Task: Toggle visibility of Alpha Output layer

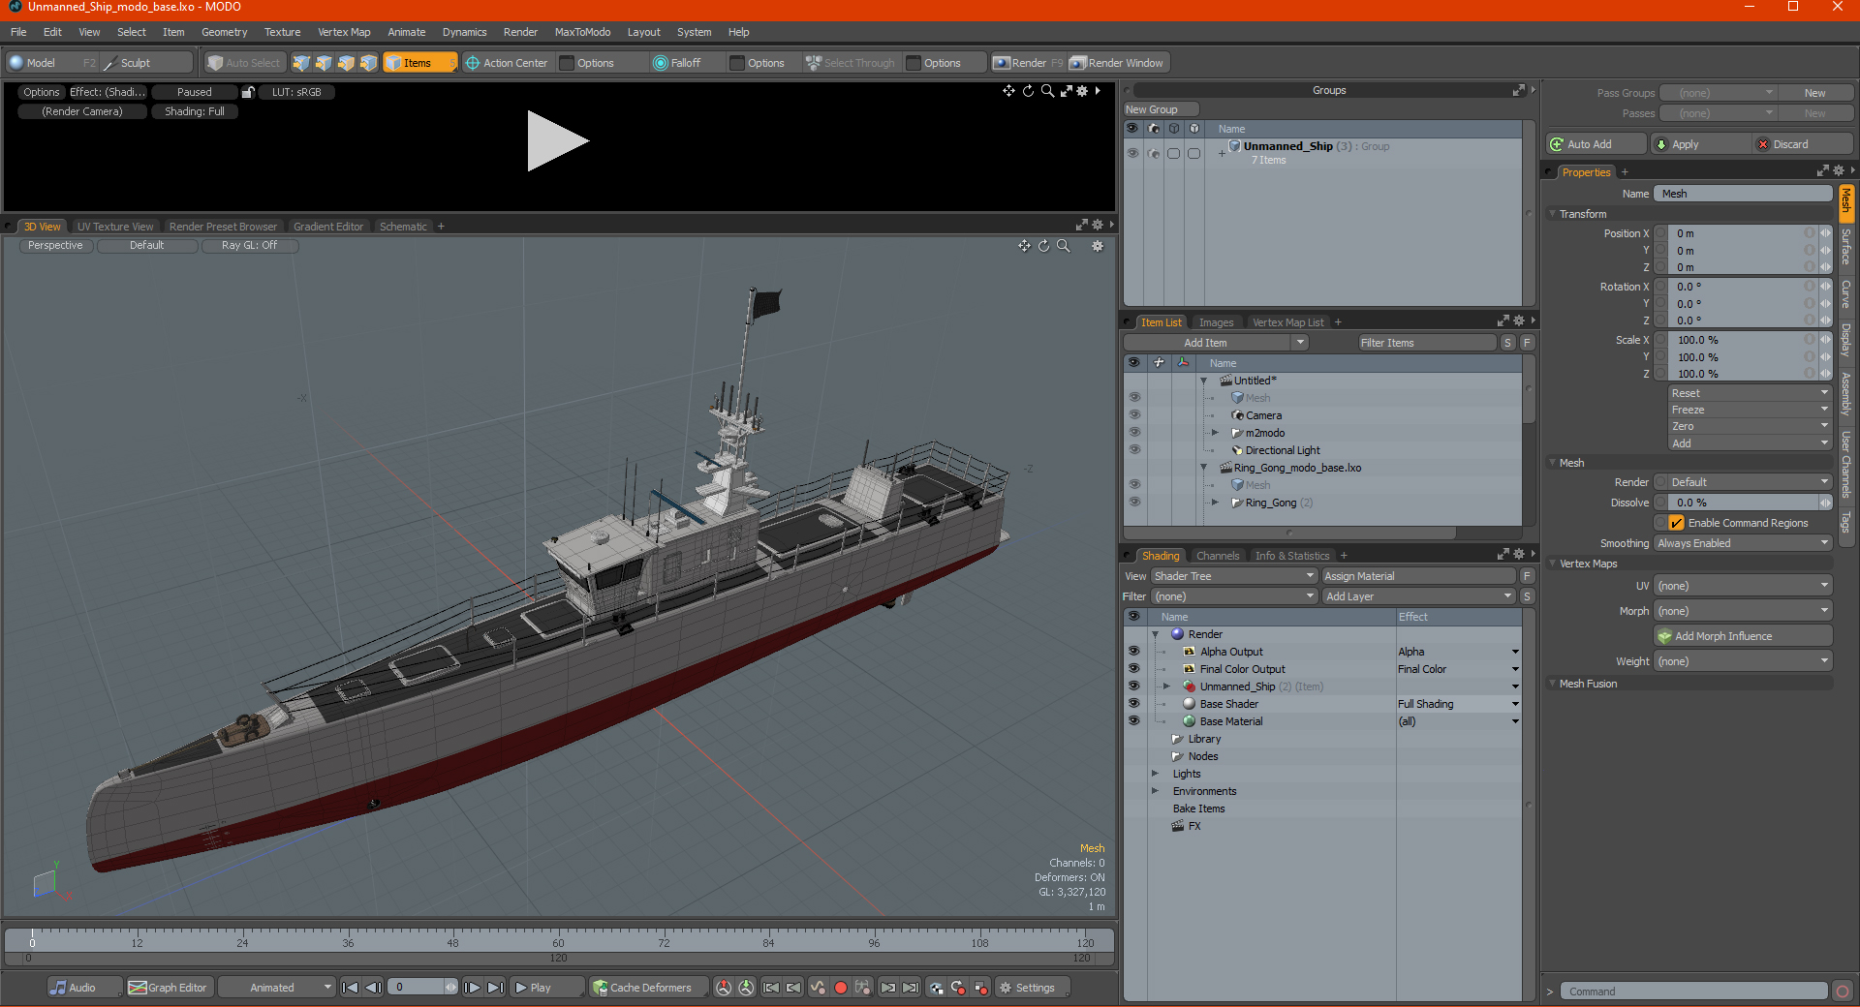Action: 1133,651
